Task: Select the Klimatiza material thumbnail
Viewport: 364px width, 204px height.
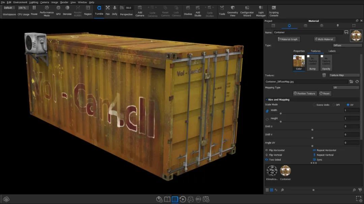Action: coord(272,171)
